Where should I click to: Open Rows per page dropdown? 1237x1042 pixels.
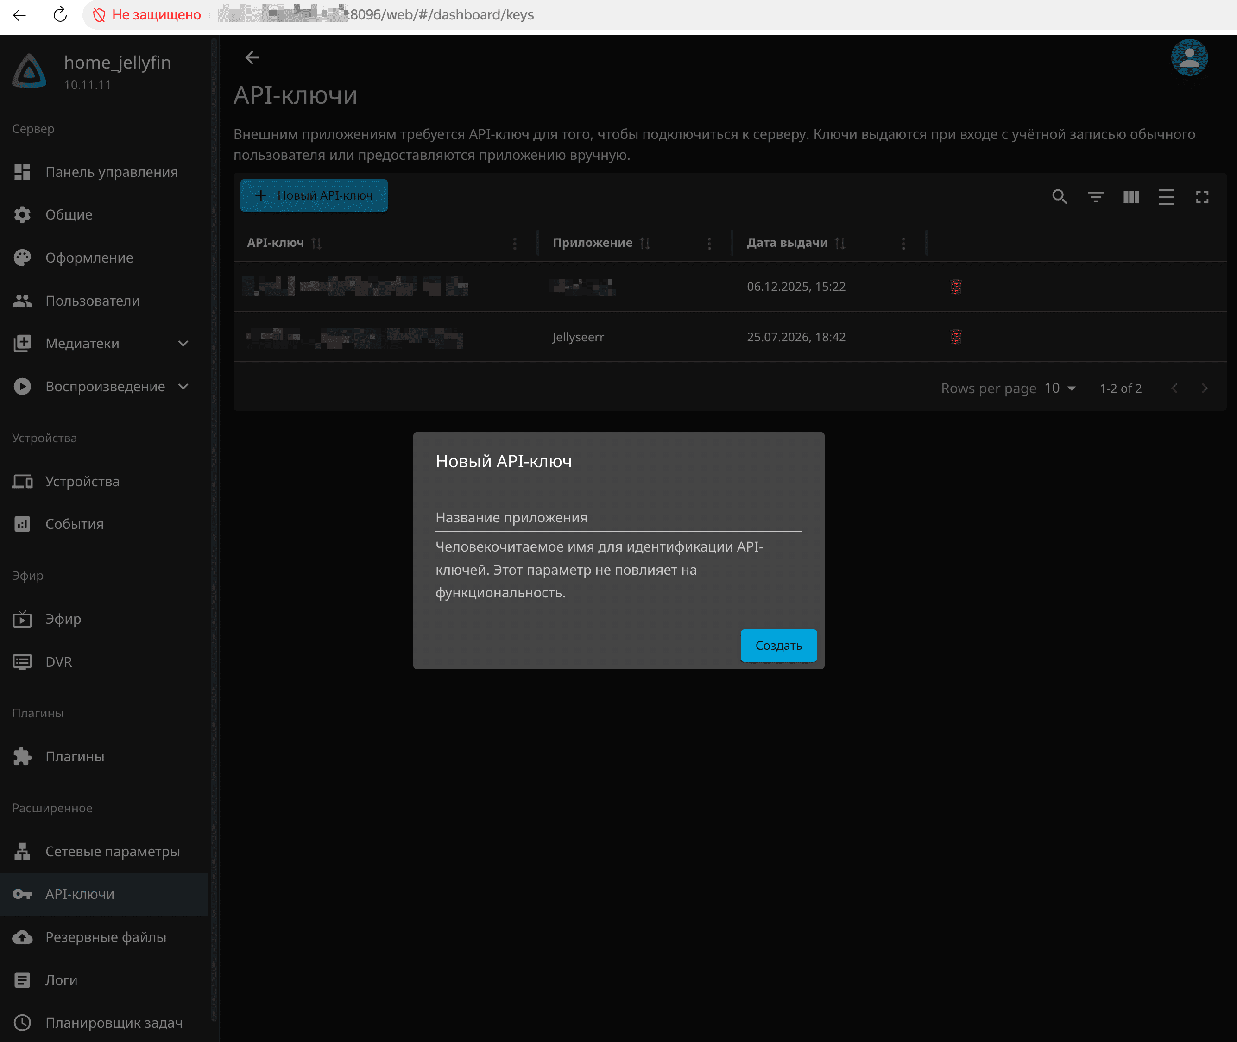point(1060,388)
